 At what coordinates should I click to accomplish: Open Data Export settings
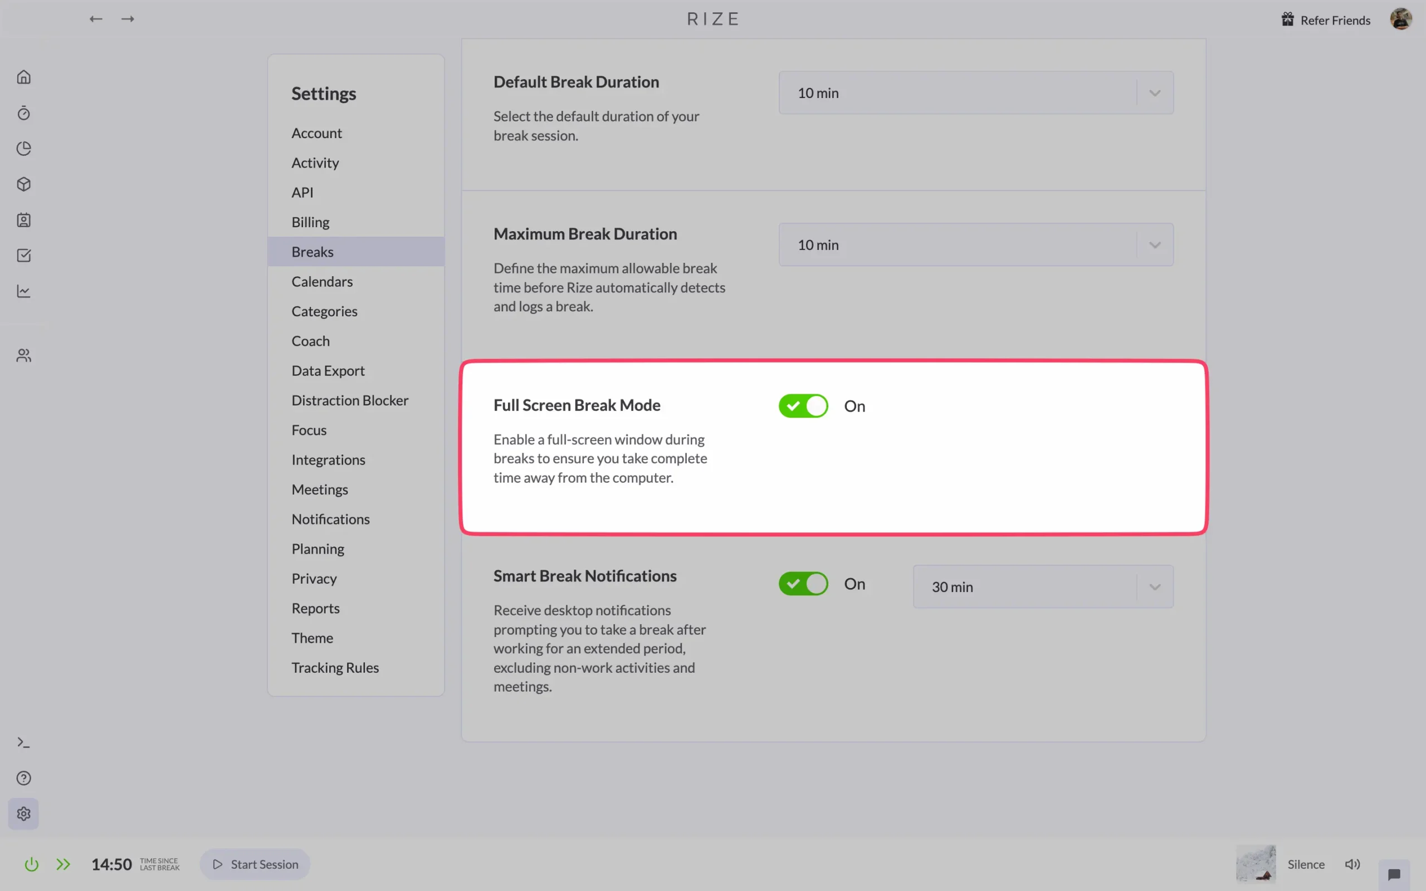[x=356, y=371]
